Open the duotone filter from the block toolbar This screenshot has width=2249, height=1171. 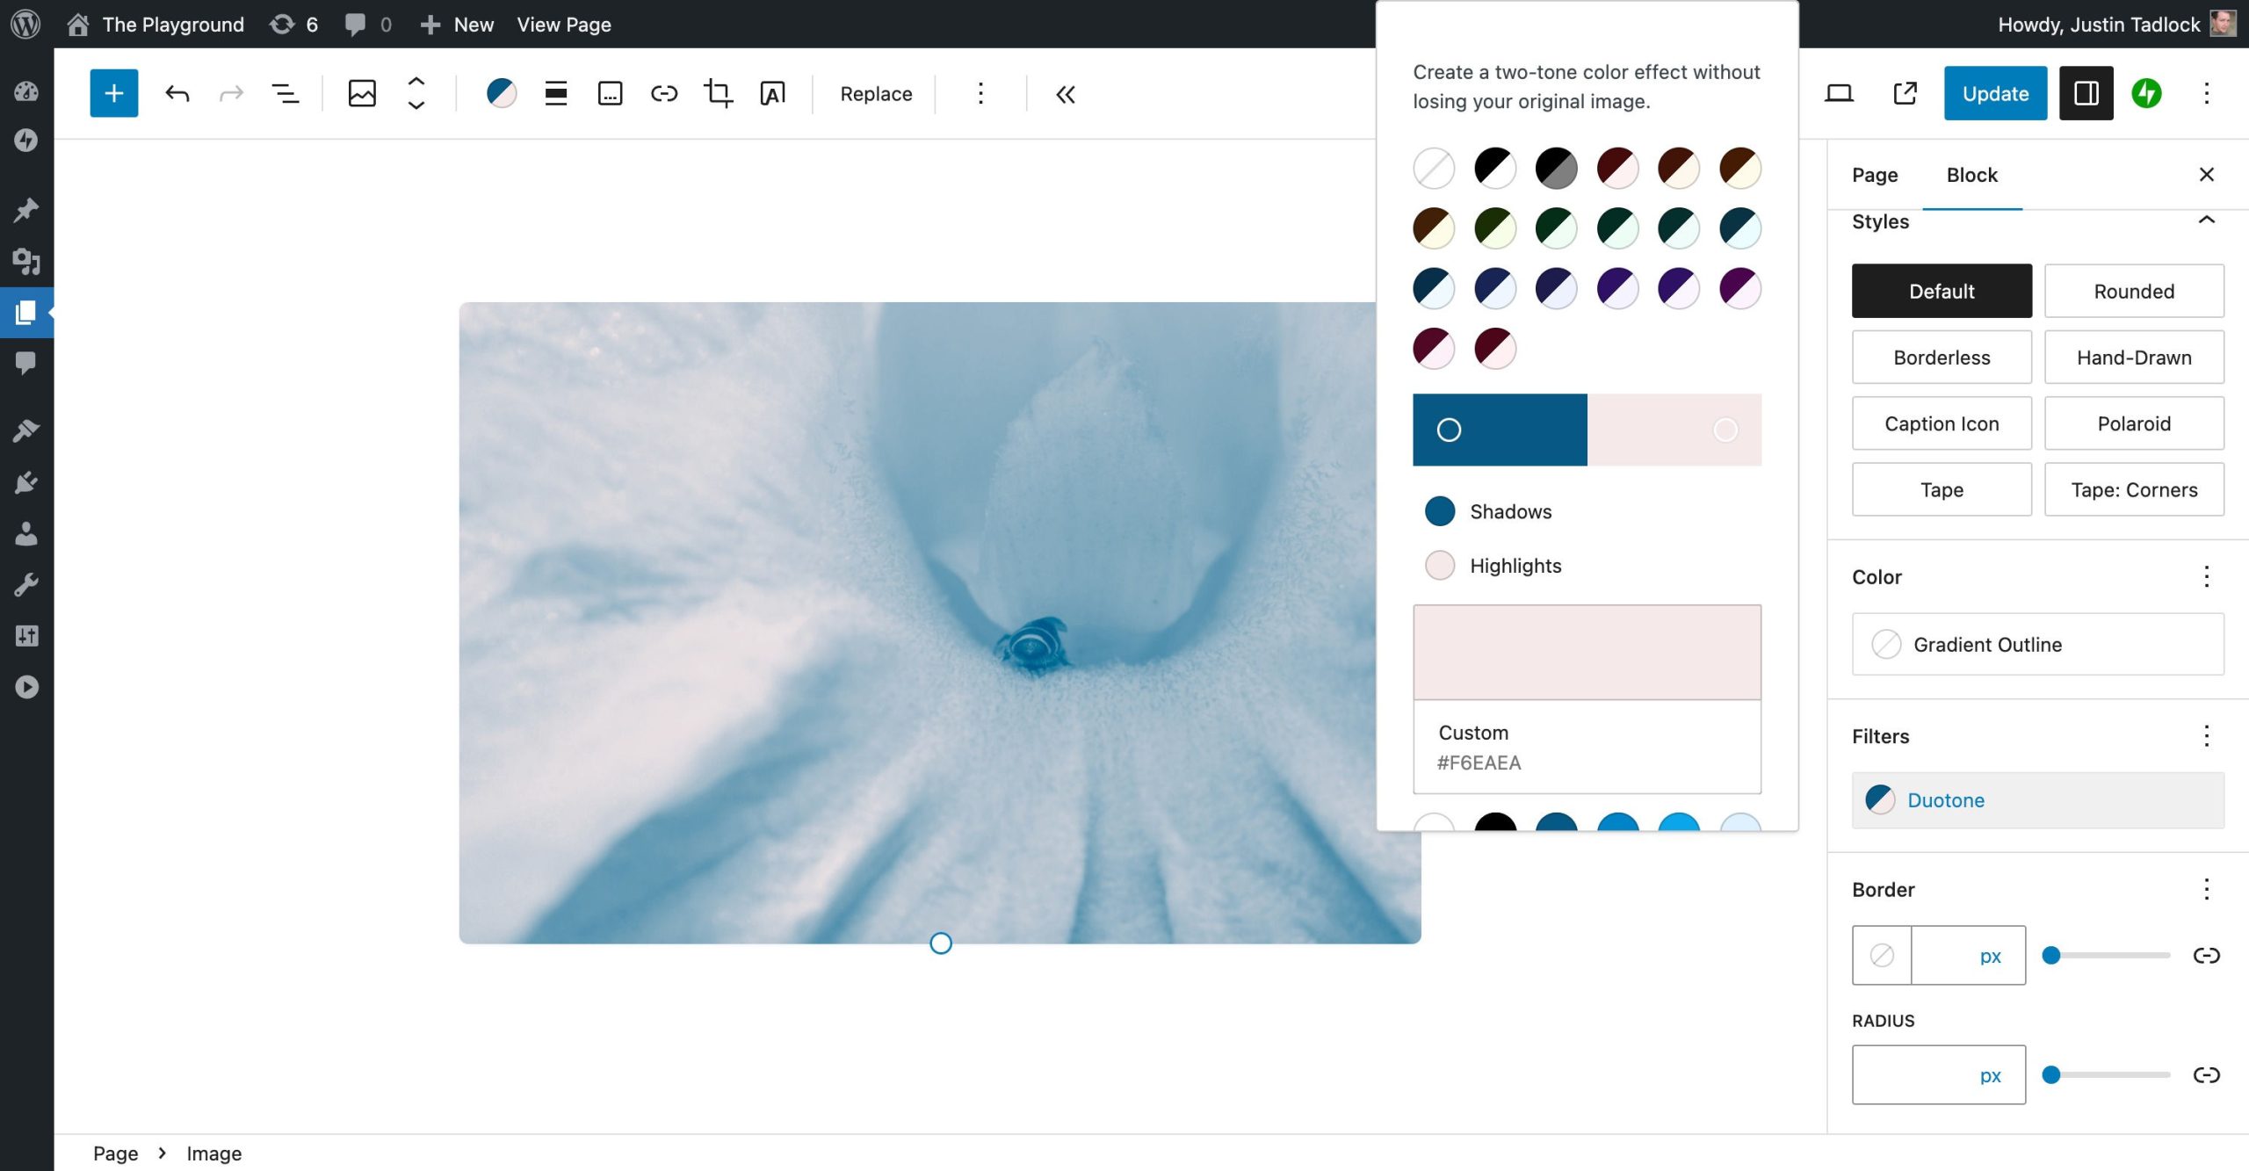502,92
